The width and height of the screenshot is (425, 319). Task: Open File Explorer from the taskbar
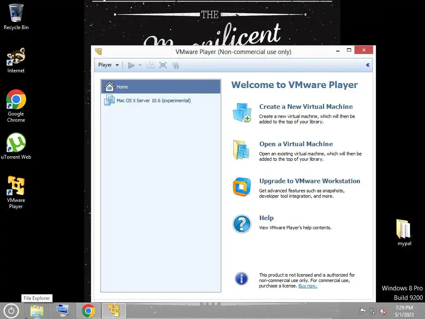(37, 311)
